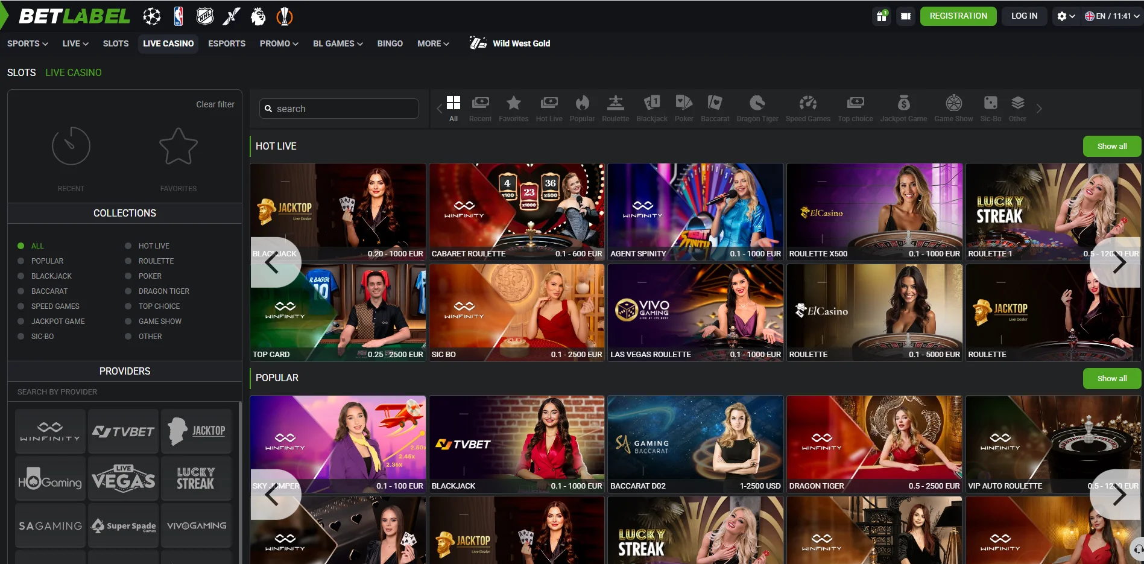This screenshot has width=1144, height=564.
Task: Open the BINGO navigation item
Action: point(390,43)
